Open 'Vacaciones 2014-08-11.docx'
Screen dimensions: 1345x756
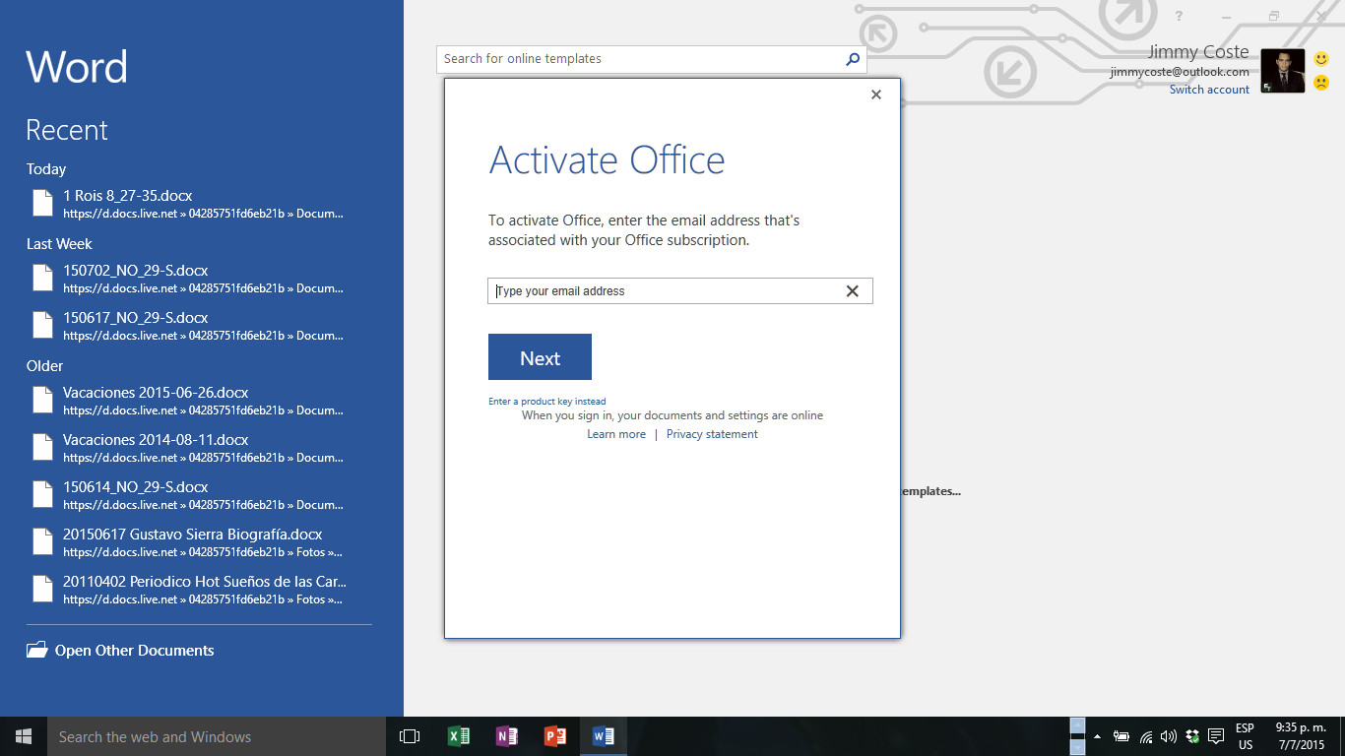(201, 448)
